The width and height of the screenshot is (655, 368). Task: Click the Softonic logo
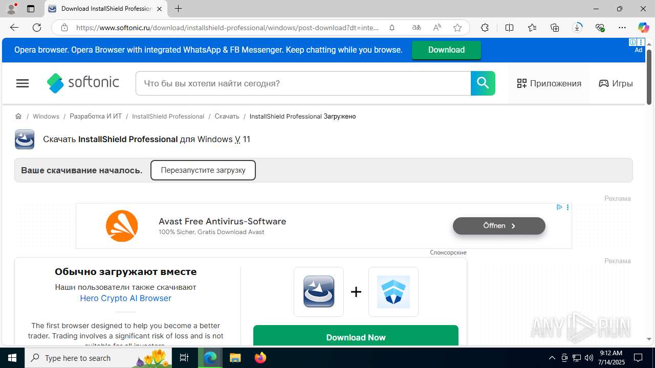pyautogui.click(x=83, y=83)
